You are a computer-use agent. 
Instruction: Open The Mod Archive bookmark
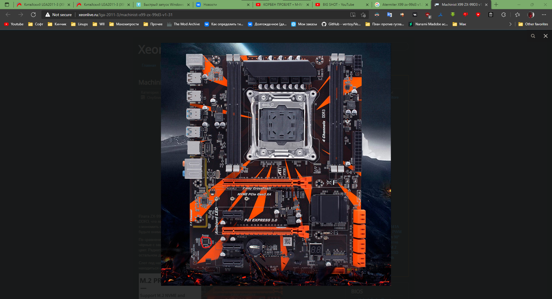pyautogui.click(x=183, y=24)
